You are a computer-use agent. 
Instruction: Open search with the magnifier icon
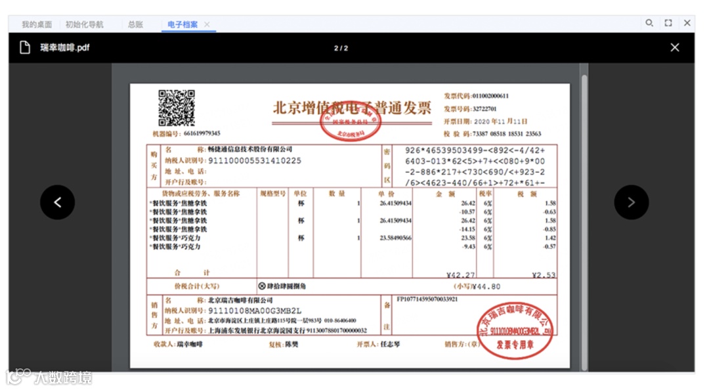click(x=649, y=22)
